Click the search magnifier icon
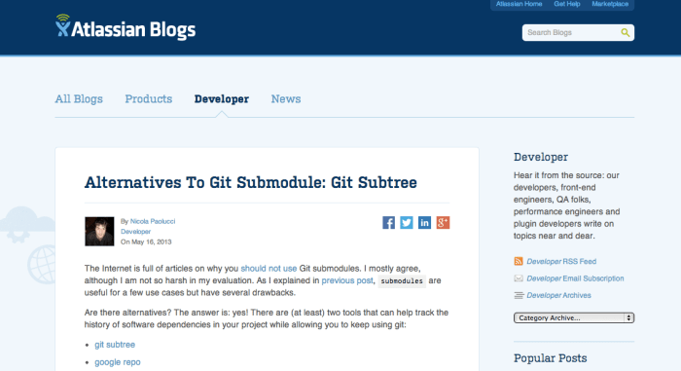The height and width of the screenshot is (371, 681). click(625, 32)
